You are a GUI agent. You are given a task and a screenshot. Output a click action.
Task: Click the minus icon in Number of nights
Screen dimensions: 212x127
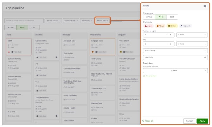[167, 35]
